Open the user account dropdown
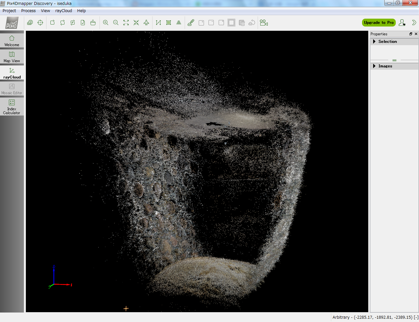 pos(402,23)
